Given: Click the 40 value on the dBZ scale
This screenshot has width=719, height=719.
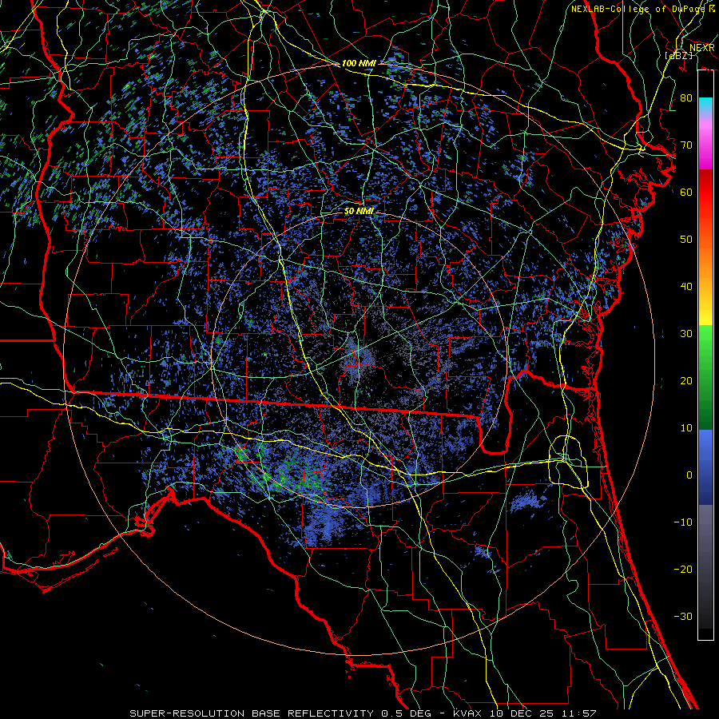Looking at the screenshot, I should [x=686, y=287].
